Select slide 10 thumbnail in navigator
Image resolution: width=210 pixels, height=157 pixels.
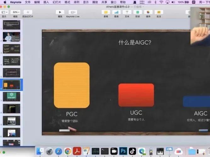pyautogui.click(x=12, y=132)
